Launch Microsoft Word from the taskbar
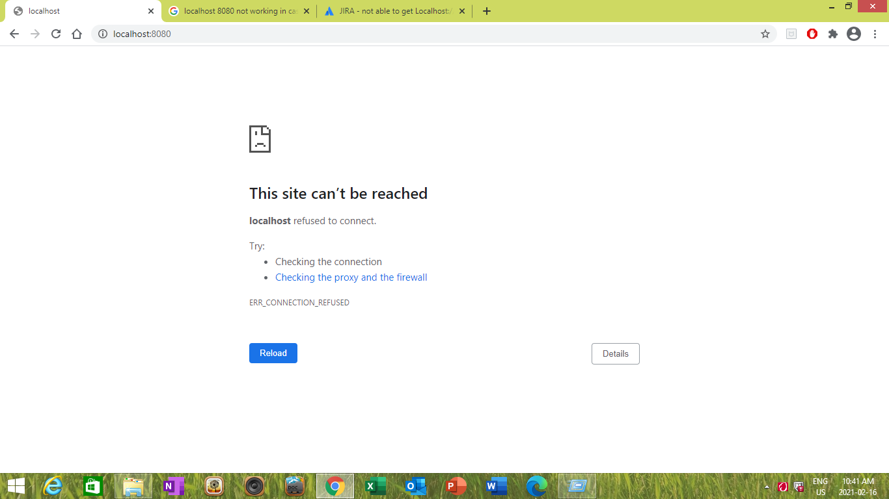Screen dimensions: 889x499 pos(496,485)
